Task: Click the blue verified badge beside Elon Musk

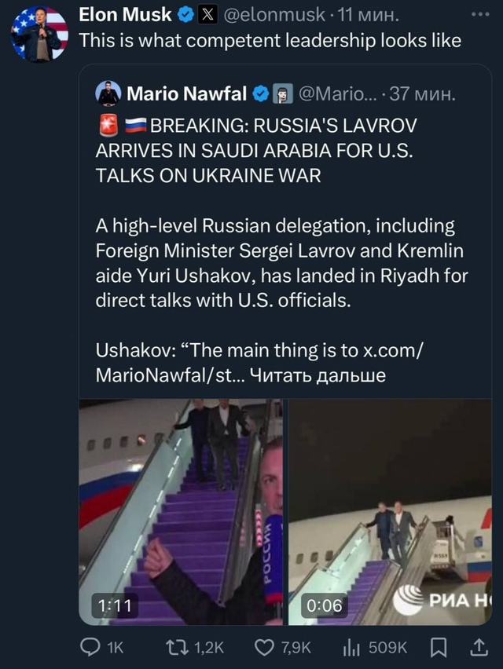Action: tap(185, 15)
